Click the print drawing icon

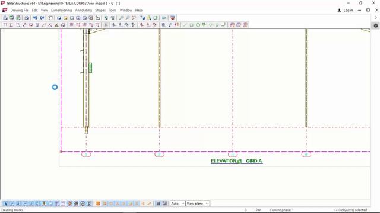(x=27, y=18)
